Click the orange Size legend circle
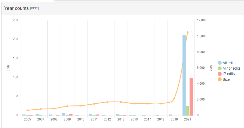 [220, 79]
